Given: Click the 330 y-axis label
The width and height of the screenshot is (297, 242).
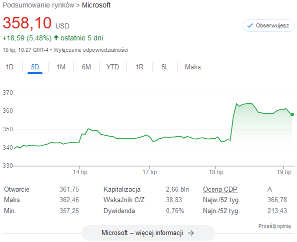Looking at the screenshot, I should 7,166.
